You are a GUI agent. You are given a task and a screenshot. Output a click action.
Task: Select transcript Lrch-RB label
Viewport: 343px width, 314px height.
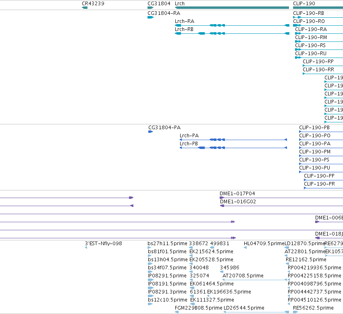click(184, 29)
